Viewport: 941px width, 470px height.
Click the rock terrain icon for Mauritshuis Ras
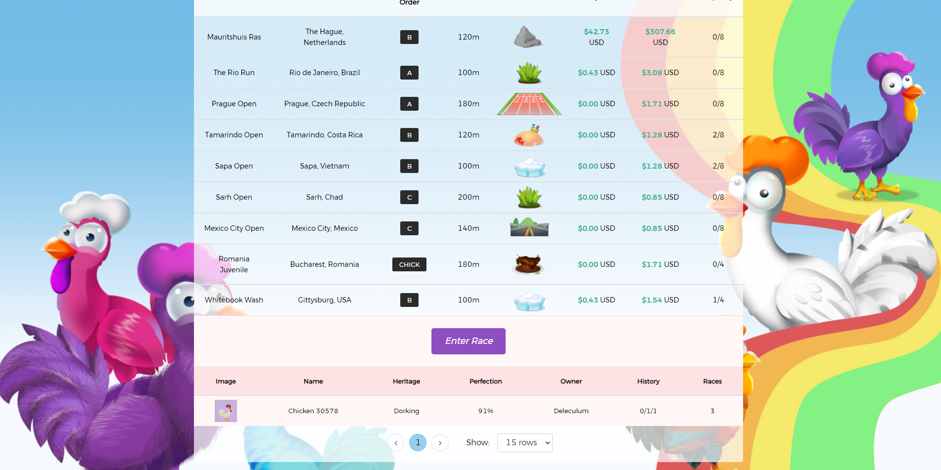528,37
